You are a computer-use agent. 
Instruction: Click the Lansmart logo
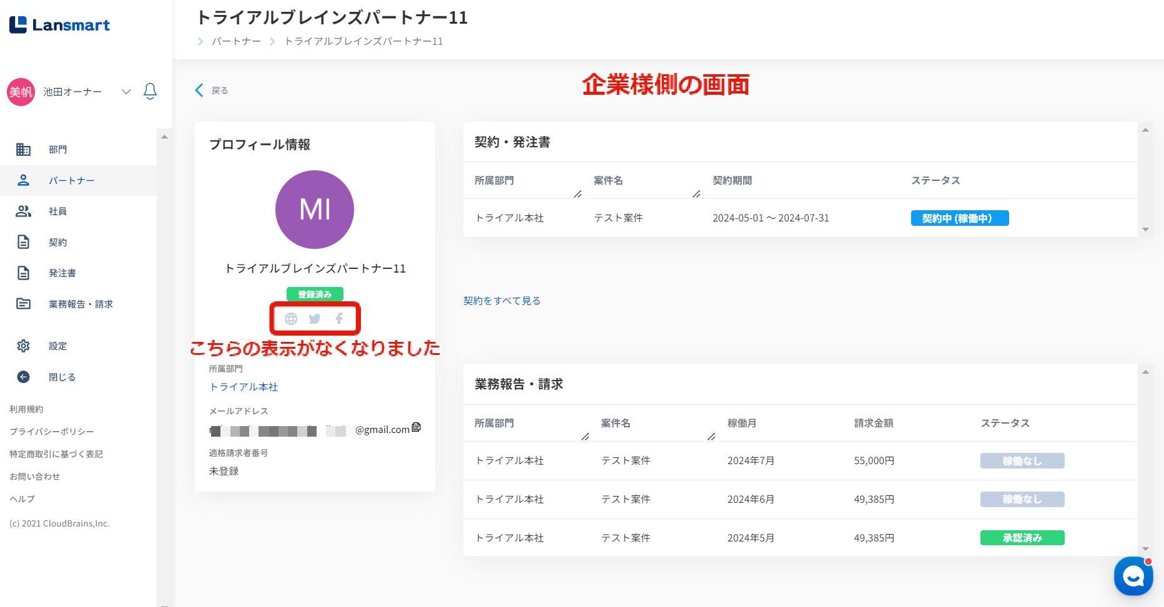pyautogui.click(x=60, y=25)
